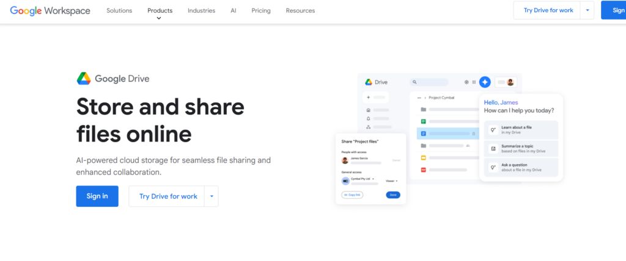
Task: Open the Solutions menu
Action: point(119,11)
